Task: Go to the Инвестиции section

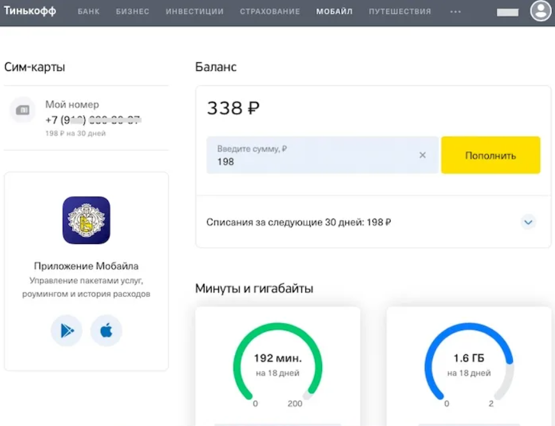Action: click(x=194, y=11)
